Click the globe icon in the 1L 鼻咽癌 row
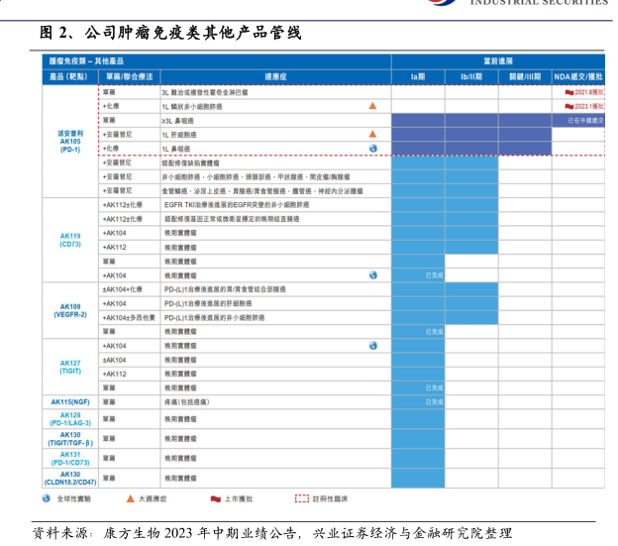Screen dimensions: 618x546 pyautogui.click(x=372, y=148)
